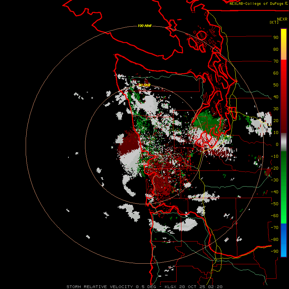The width and height of the screenshot is (289, 289).
Task: Click the positive 40 knot scale label
Action: coord(276,97)
